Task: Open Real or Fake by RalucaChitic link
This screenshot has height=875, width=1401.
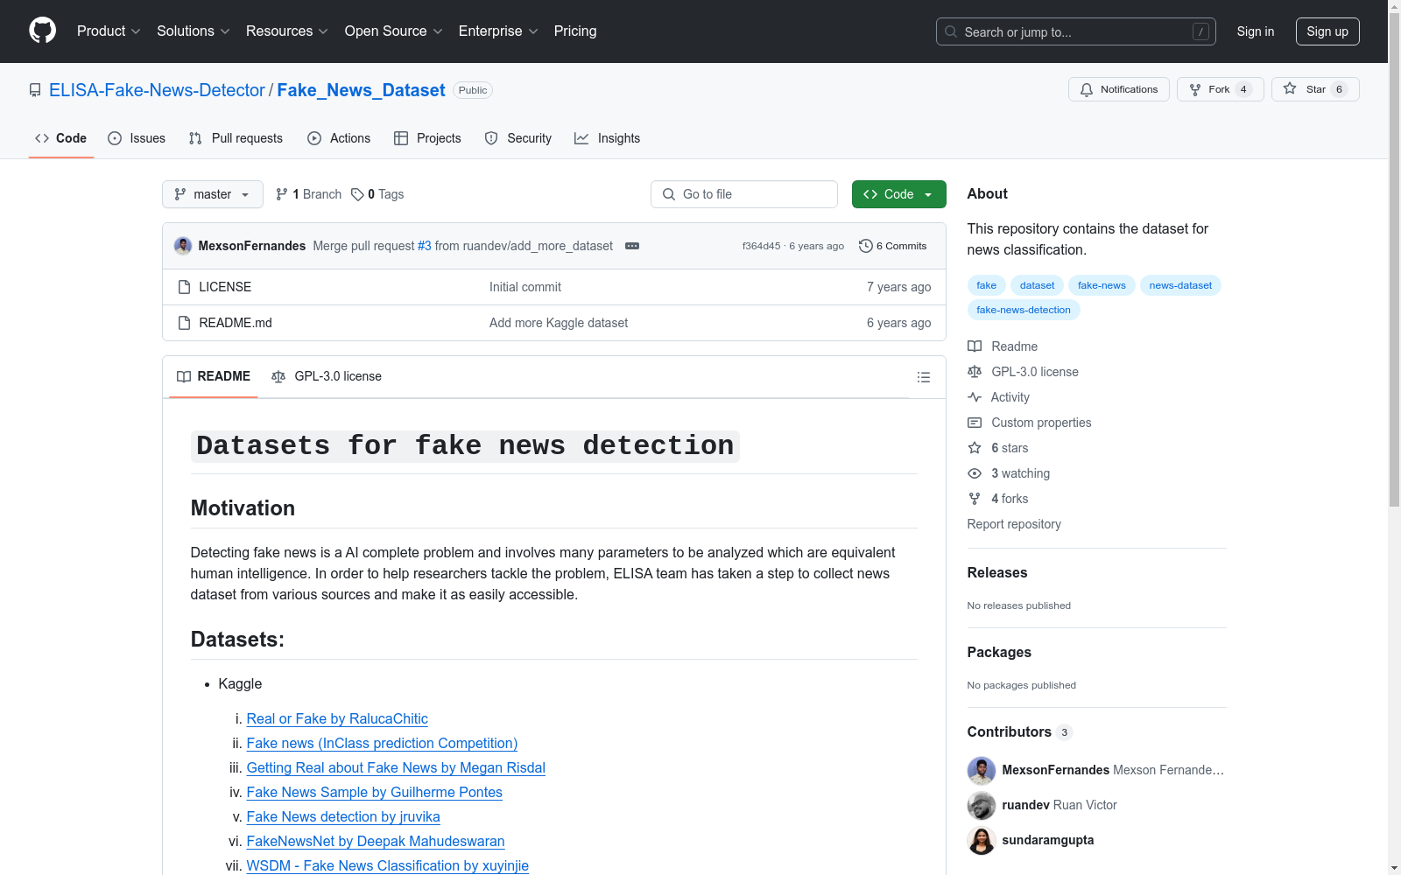Action: (337, 718)
